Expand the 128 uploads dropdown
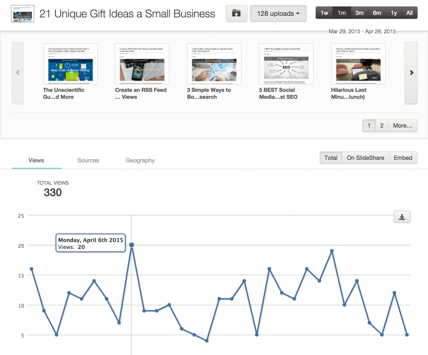Viewport: 428px width, 355px height. 278,13
